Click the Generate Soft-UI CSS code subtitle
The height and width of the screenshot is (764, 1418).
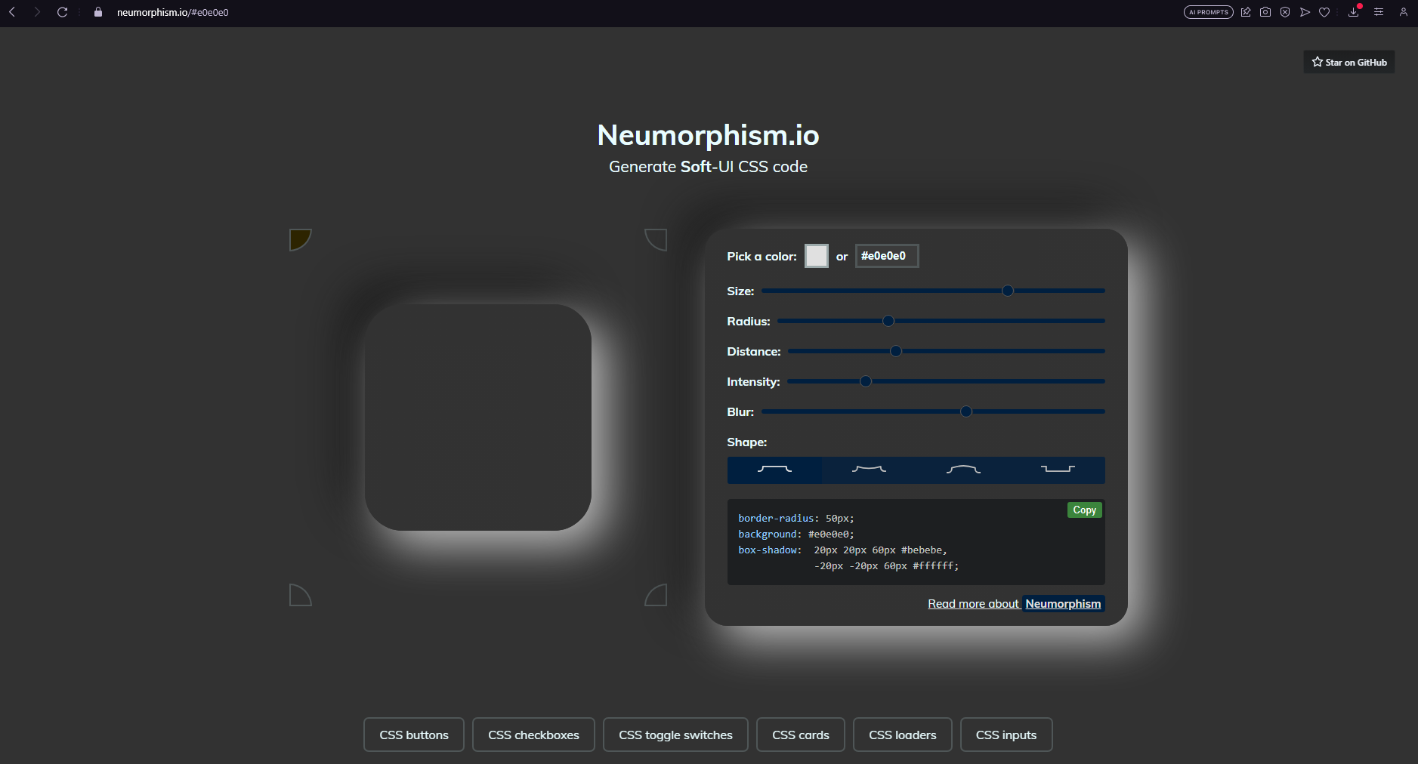point(708,167)
